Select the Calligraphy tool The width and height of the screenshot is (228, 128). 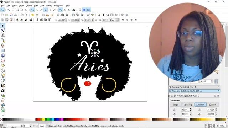(x=2, y=85)
